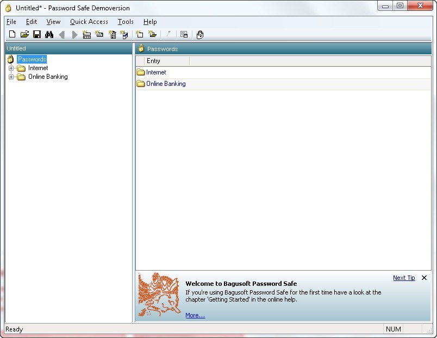Open the Help menu

(150, 22)
